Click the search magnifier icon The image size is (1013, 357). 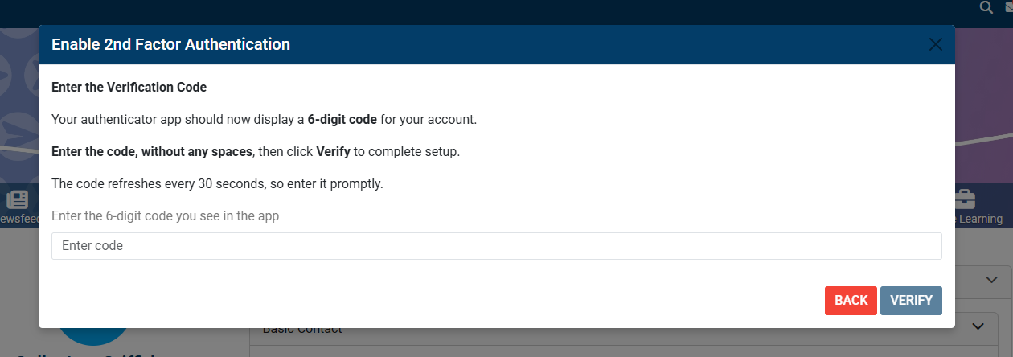[x=986, y=8]
